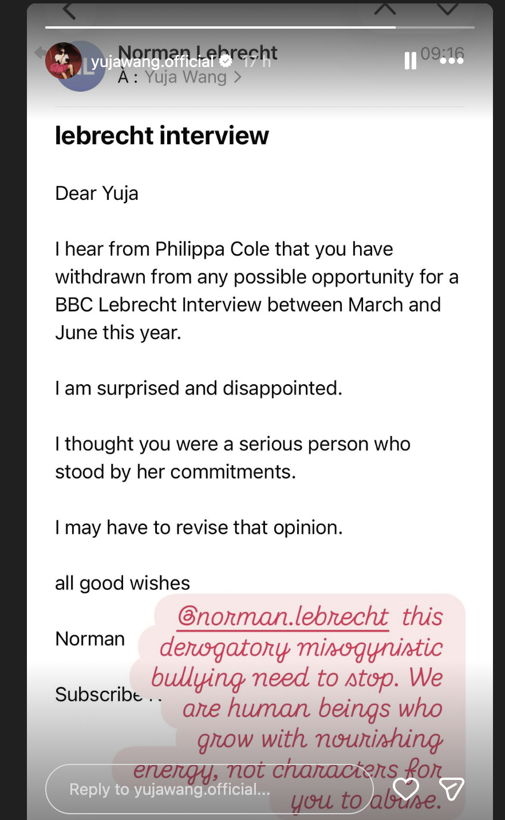Open the yujawang.official profile picture
505x820 pixels.
pos(64,61)
